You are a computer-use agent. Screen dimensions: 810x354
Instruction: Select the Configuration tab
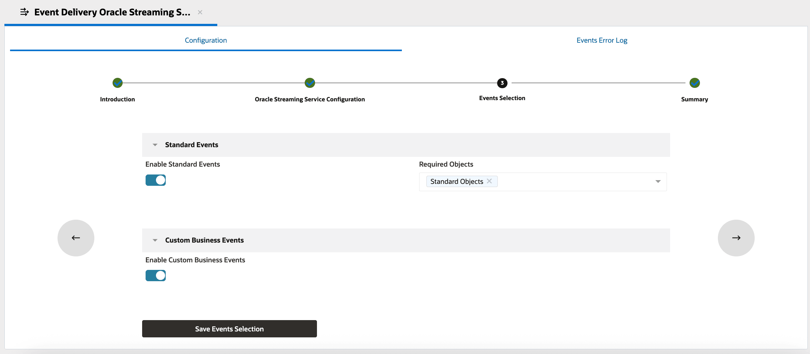coord(206,40)
